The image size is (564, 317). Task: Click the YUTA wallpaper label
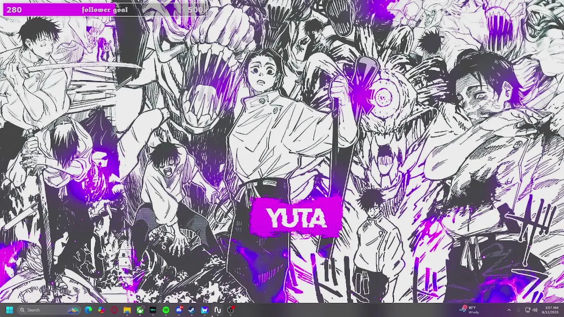[x=297, y=218]
